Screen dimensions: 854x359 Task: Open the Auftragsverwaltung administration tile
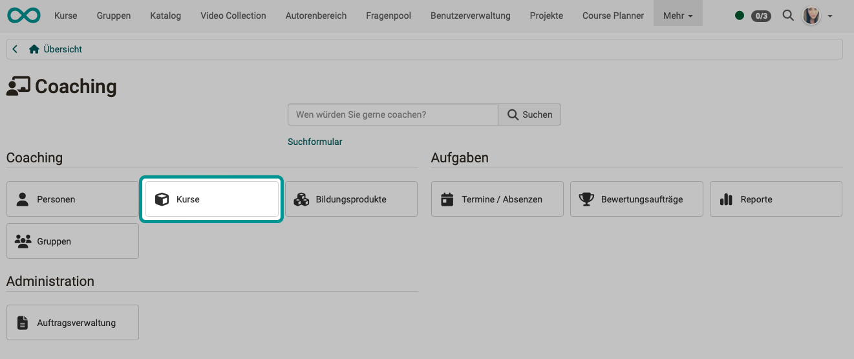click(72, 323)
